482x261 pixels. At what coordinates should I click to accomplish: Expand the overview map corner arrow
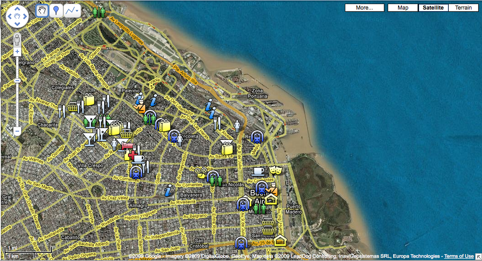coord(479,256)
